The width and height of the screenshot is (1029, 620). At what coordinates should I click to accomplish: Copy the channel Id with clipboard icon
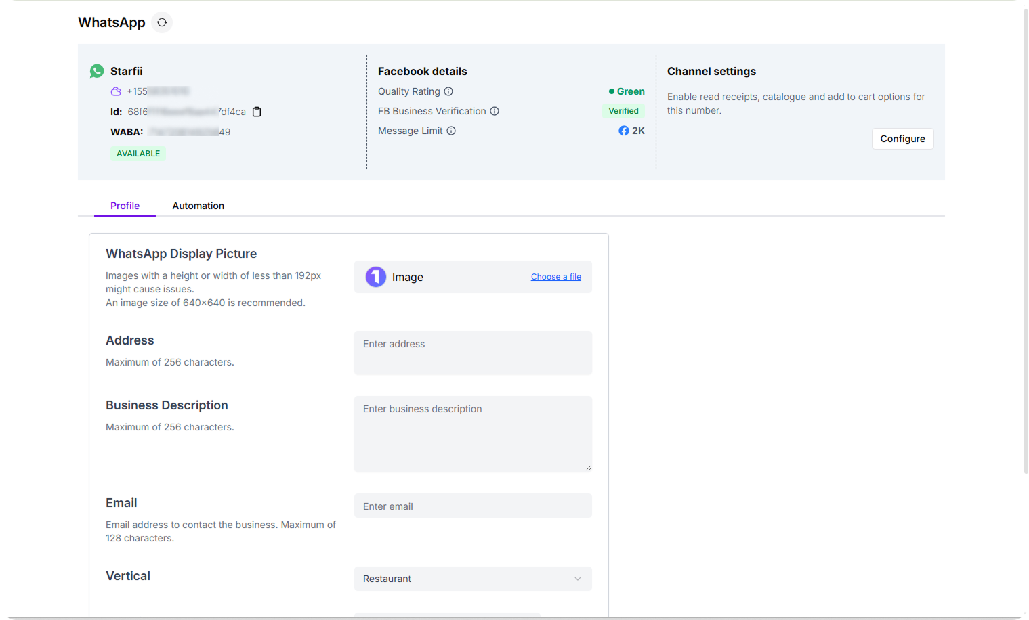257,112
